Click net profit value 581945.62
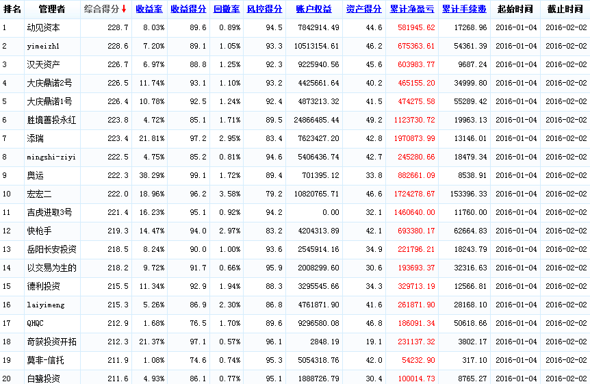Screen dimensions: 590x384 coord(416,27)
